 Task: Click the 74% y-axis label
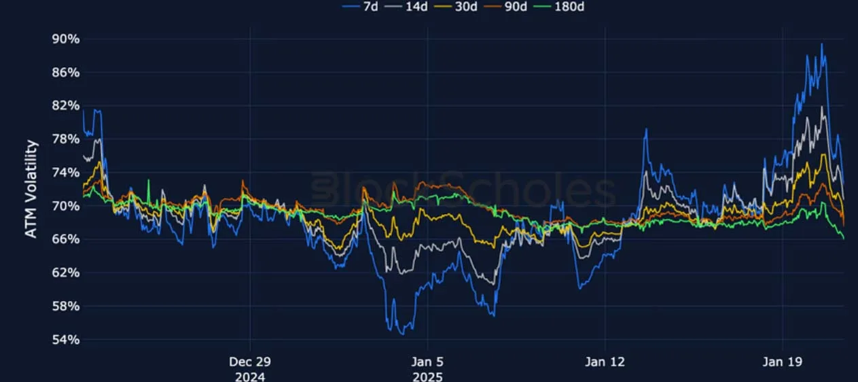[x=66, y=172]
